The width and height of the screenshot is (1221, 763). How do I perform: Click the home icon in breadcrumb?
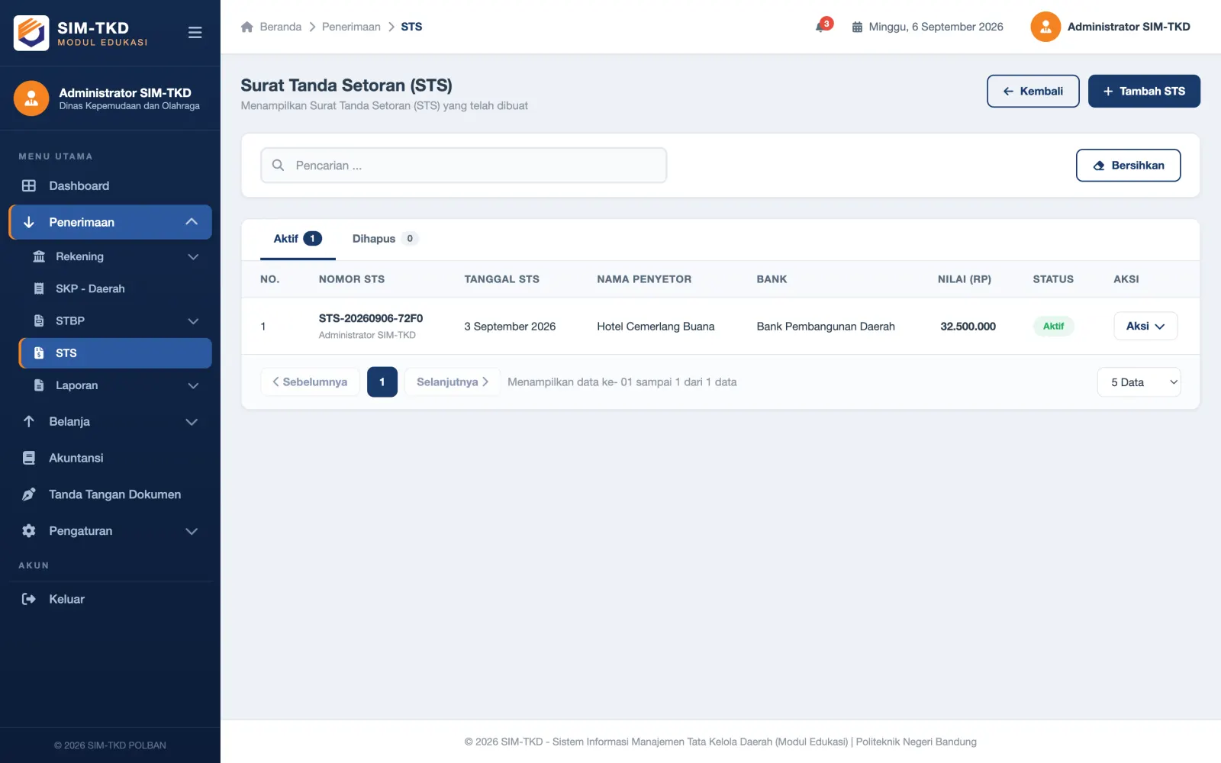click(247, 27)
